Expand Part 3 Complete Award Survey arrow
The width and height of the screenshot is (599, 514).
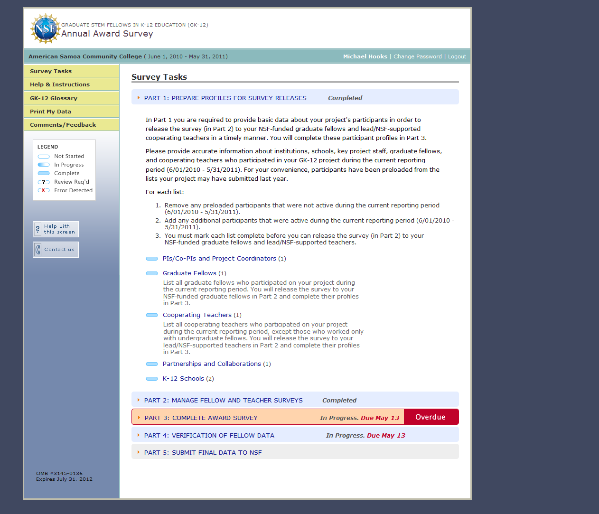139,418
